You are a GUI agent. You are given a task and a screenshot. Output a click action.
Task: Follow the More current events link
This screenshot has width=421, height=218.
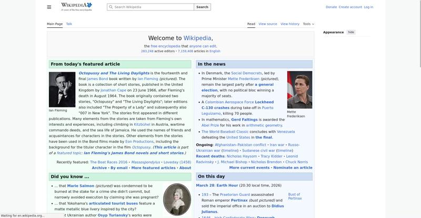[x=249, y=167]
